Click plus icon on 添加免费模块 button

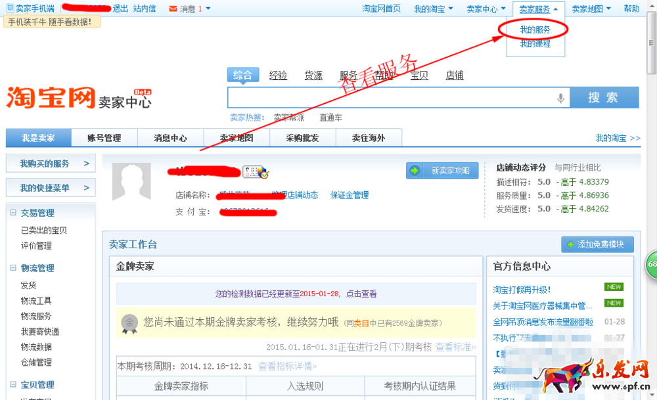(570, 244)
